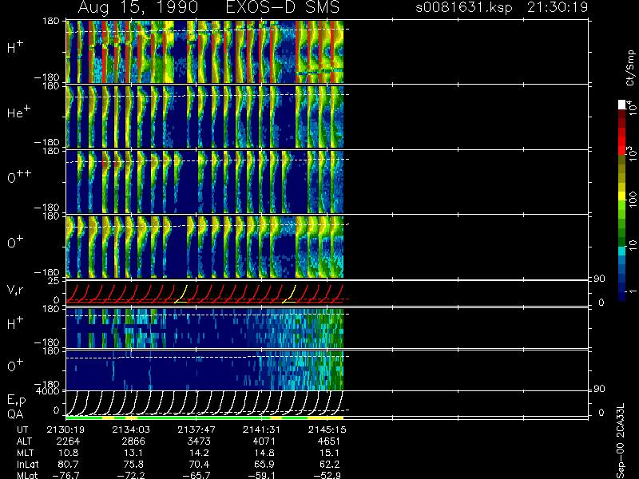The image size is (639, 479).
Task: Click UT value "2130:19"
Action: point(65,430)
